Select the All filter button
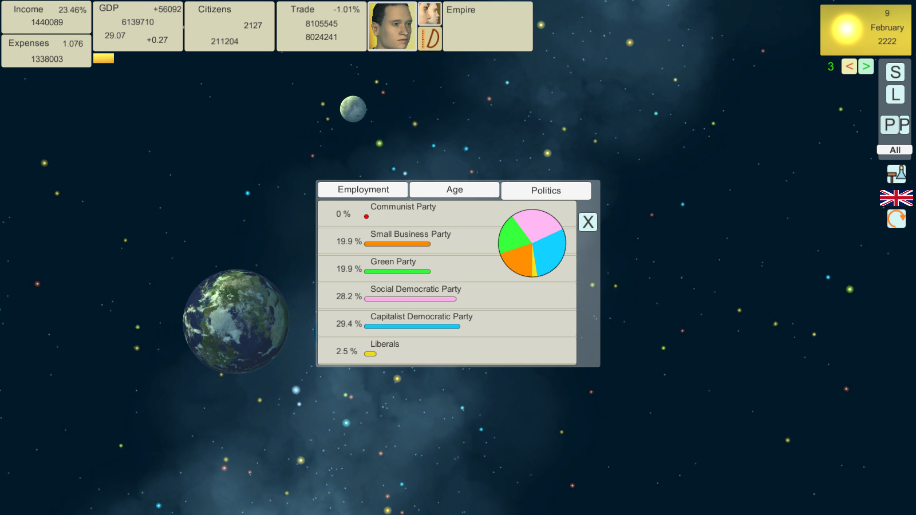The image size is (916, 515). [894, 150]
